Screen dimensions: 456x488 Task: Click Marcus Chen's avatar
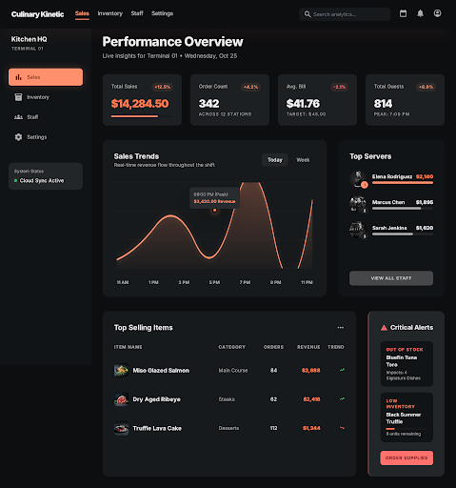click(x=358, y=204)
